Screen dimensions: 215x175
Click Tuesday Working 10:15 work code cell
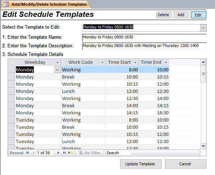click(83, 134)
